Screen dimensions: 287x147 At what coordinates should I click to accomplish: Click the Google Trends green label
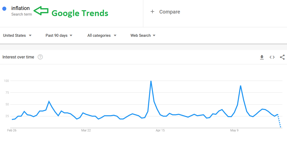80,13
